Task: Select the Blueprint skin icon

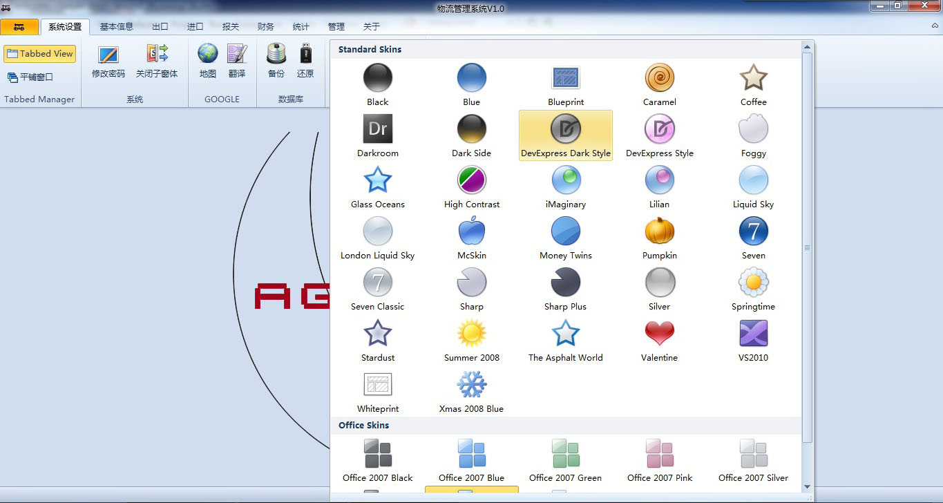Action: [565, 78]
